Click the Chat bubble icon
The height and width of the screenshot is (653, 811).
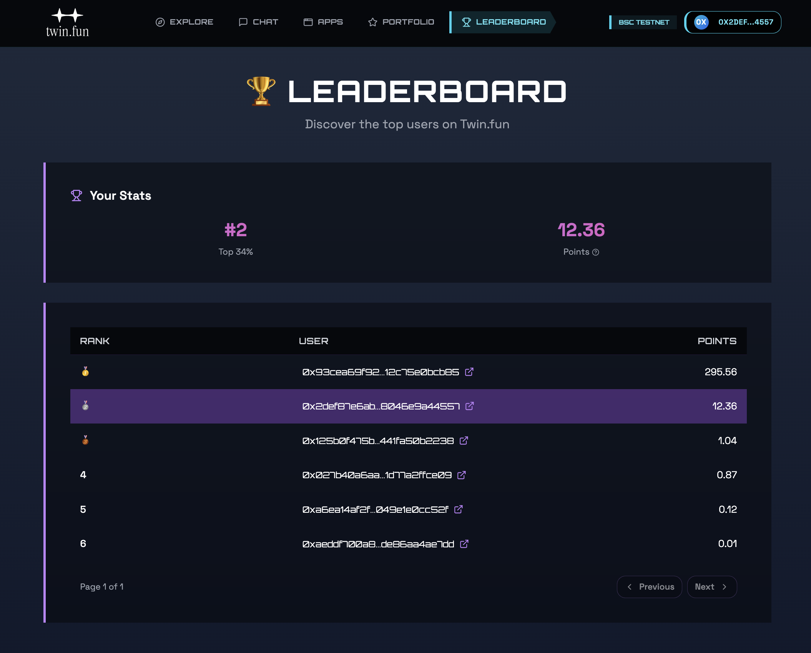[243, 22]
